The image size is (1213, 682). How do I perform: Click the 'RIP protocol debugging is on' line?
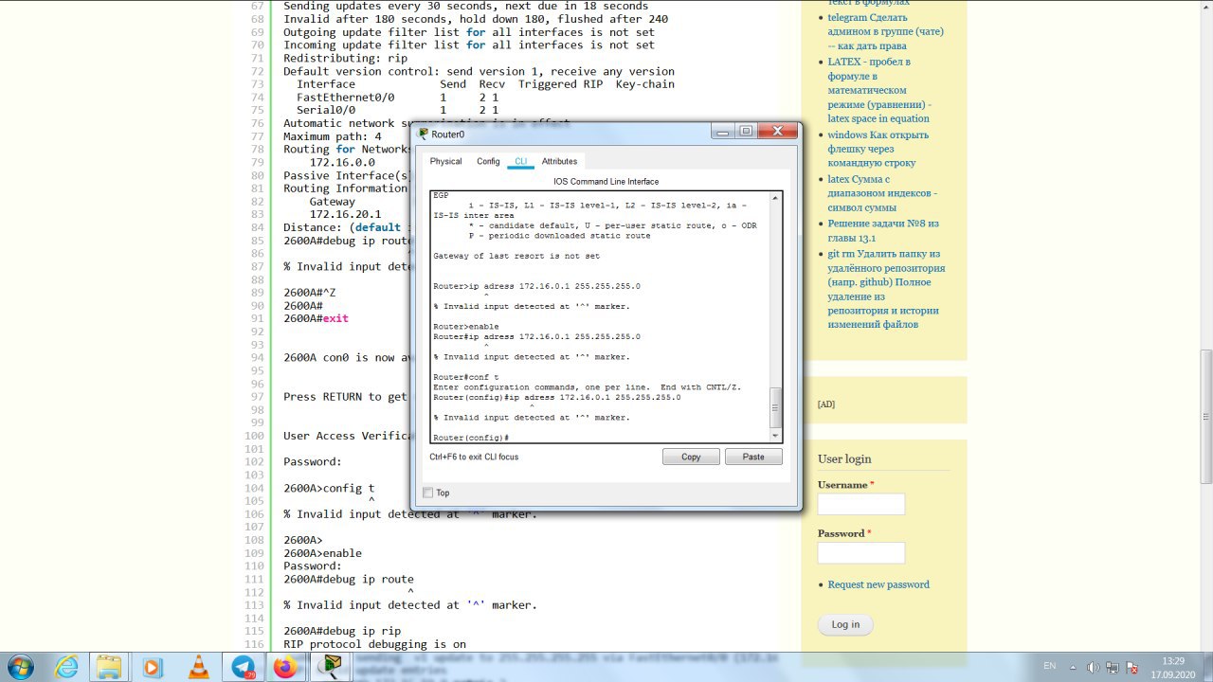[x=374, y=644]
